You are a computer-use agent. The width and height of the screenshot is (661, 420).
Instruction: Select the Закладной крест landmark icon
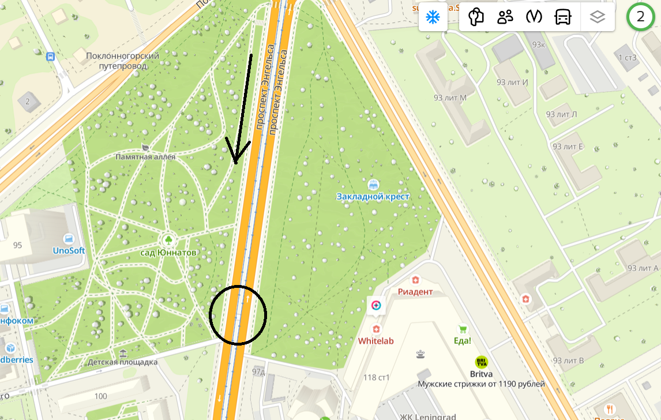tap(373, 185)
